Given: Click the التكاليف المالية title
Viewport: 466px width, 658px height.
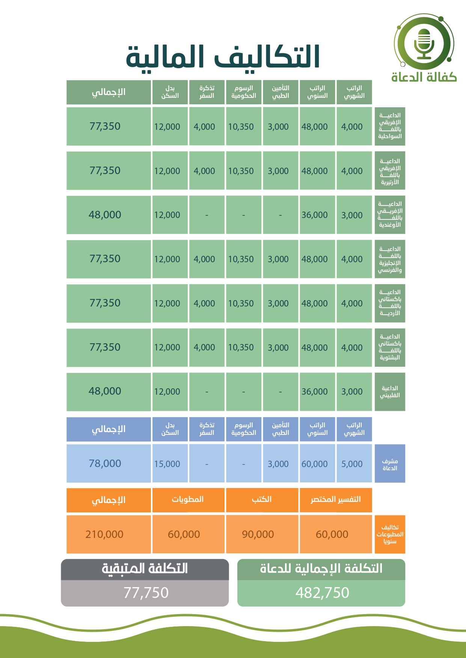Looking at the screenshot, I should tap(223, 57).
